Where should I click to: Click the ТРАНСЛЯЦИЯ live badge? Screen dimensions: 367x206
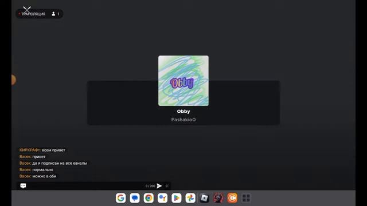pyautogui.click(x=32, y=14)
